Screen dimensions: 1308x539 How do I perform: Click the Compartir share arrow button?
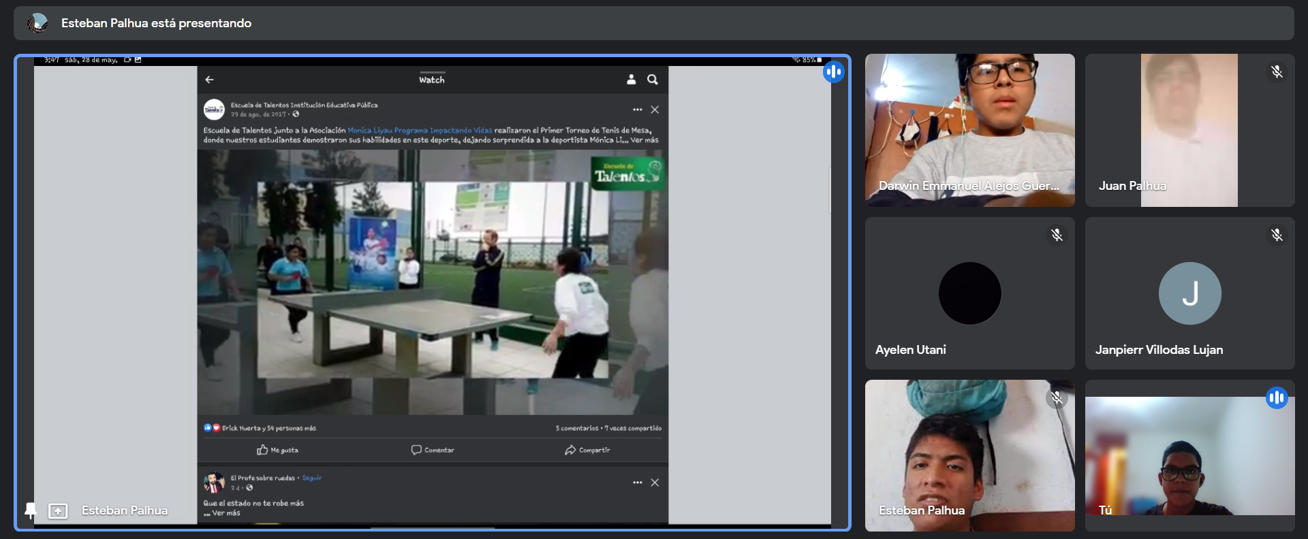(587, 450)
